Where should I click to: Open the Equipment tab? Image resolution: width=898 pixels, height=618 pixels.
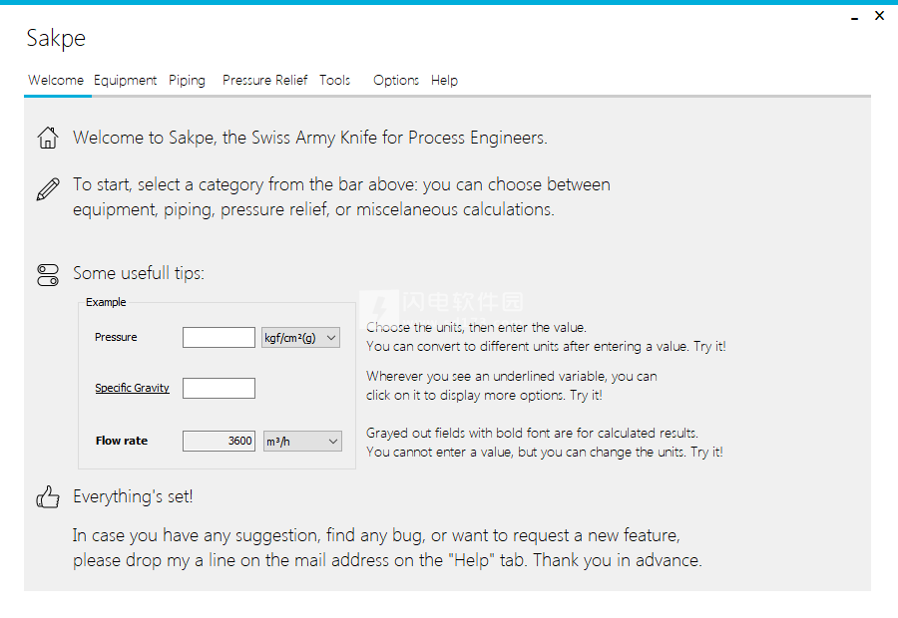(x=125, y=80)
